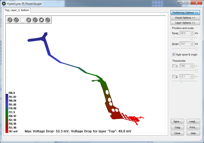Open the Print... dialog button
The image size is (204, 143).
coord(193,127)
